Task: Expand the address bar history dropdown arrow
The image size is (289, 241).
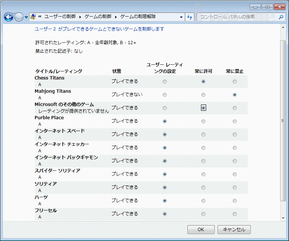Action: tap(181, 17)
